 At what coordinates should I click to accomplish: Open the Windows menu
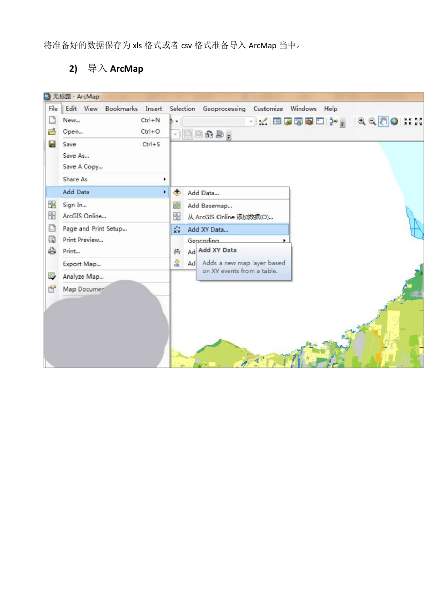pos(303,108)
